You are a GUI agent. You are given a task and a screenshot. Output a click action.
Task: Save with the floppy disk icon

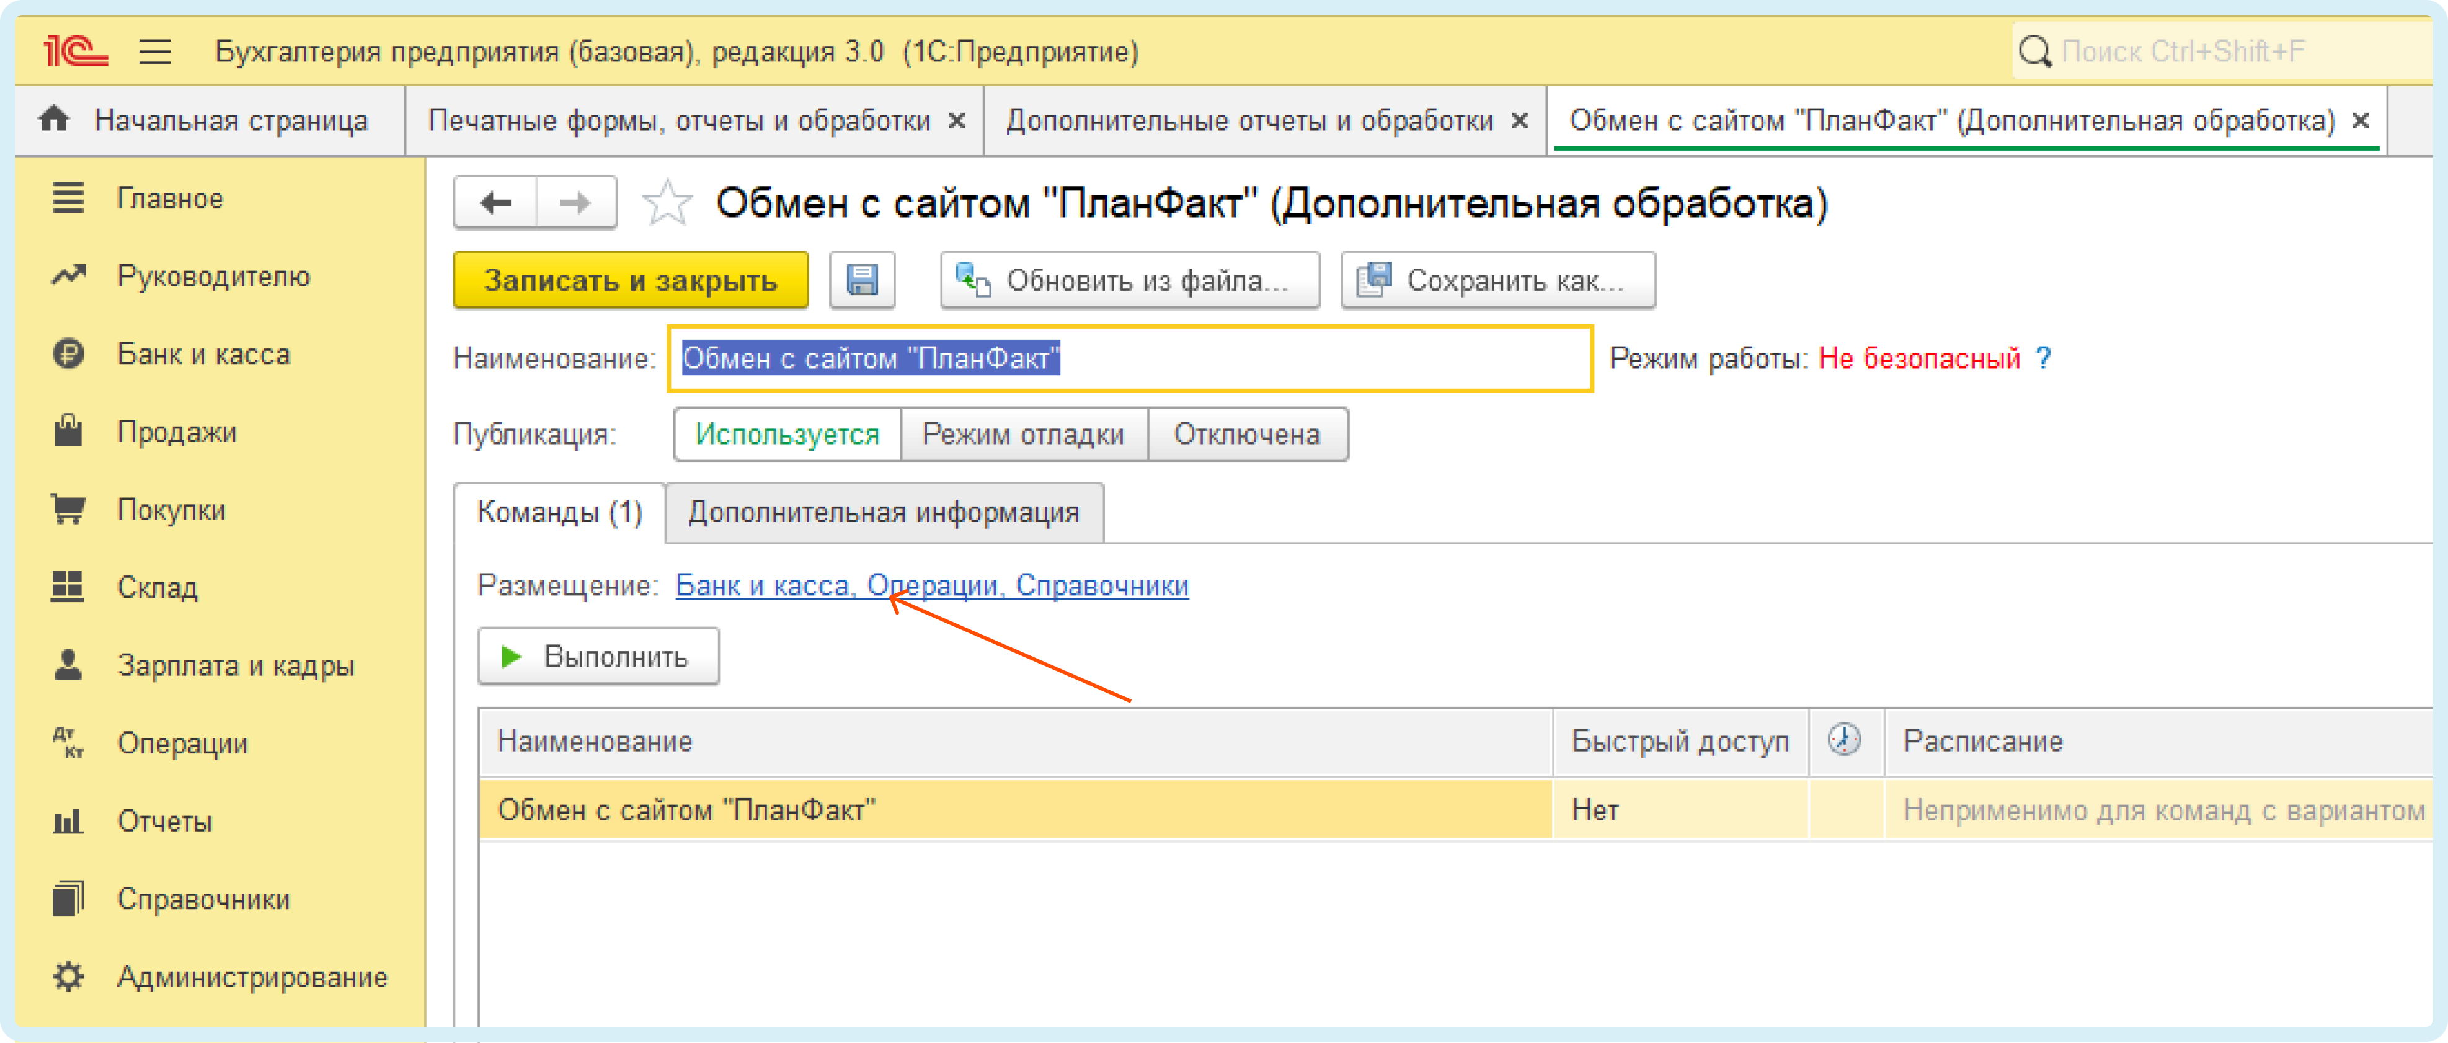862,280
